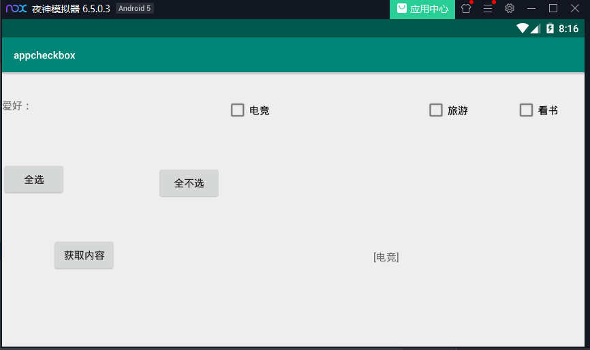Click the 全不选 button
This screenshot has width=590, height=350.
click(189, 183)
